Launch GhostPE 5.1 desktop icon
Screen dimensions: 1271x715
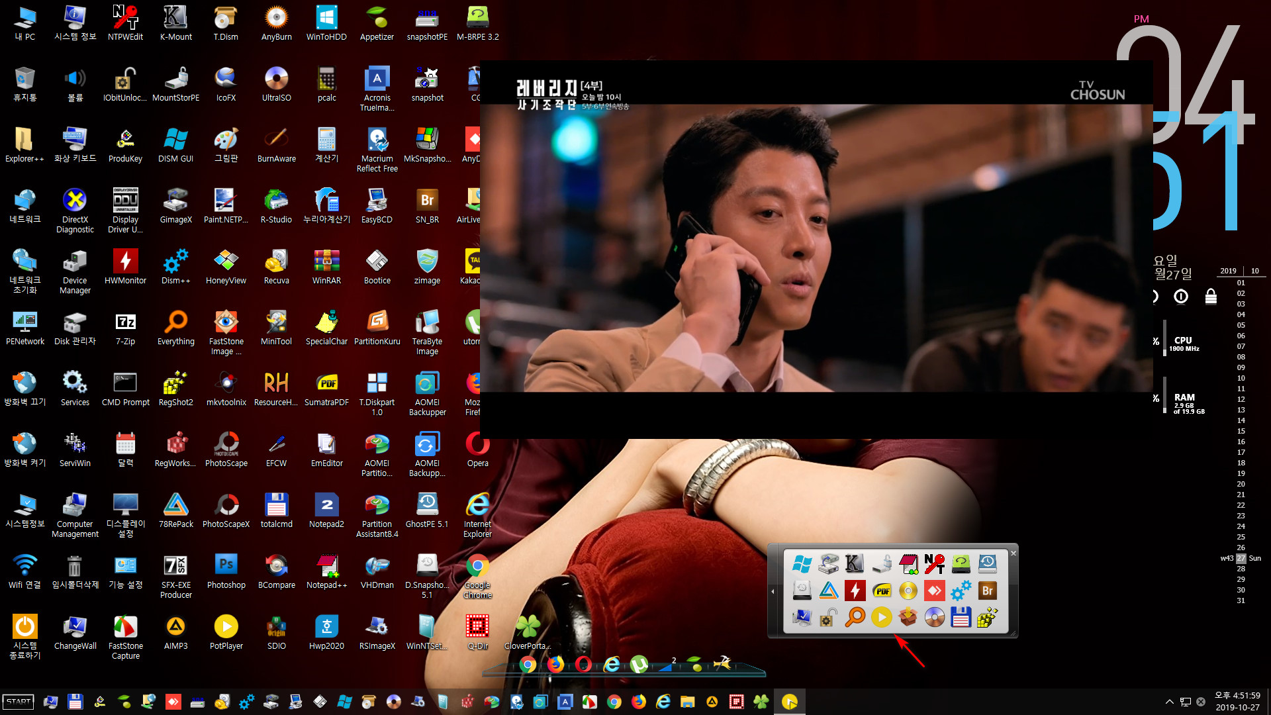tap(427, 510)
